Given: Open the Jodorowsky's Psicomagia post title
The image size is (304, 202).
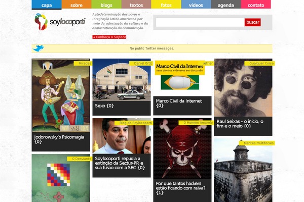Looking at the screenshot, I should [59, 139].
